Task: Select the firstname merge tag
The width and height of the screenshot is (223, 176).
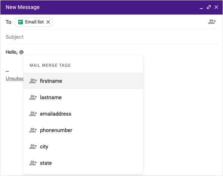Action: click(83, 81)
